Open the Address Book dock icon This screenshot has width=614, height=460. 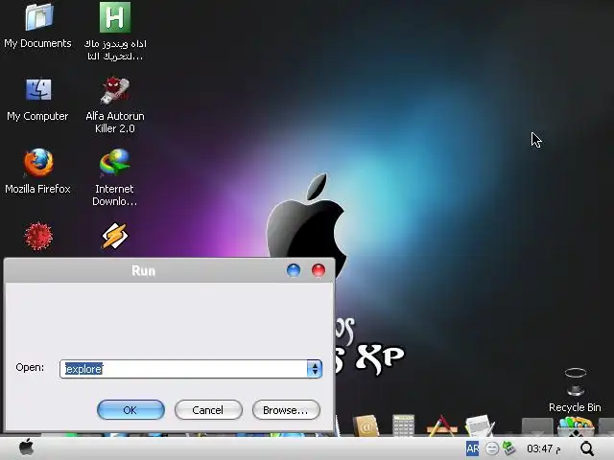pyautogui.click(x=366, y=425)
